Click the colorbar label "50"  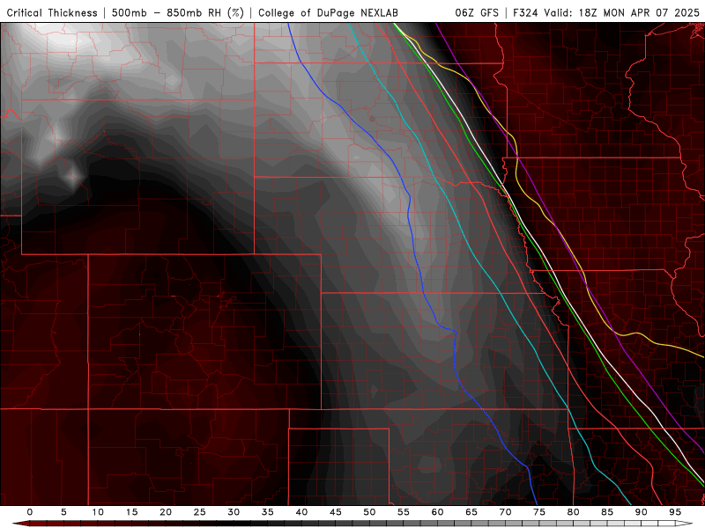[x=369, y=512]
